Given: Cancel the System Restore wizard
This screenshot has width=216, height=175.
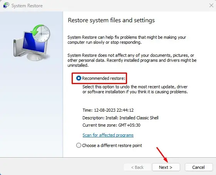Looking at the screenshot, I should pyautogui.click(x=199, y=167).
